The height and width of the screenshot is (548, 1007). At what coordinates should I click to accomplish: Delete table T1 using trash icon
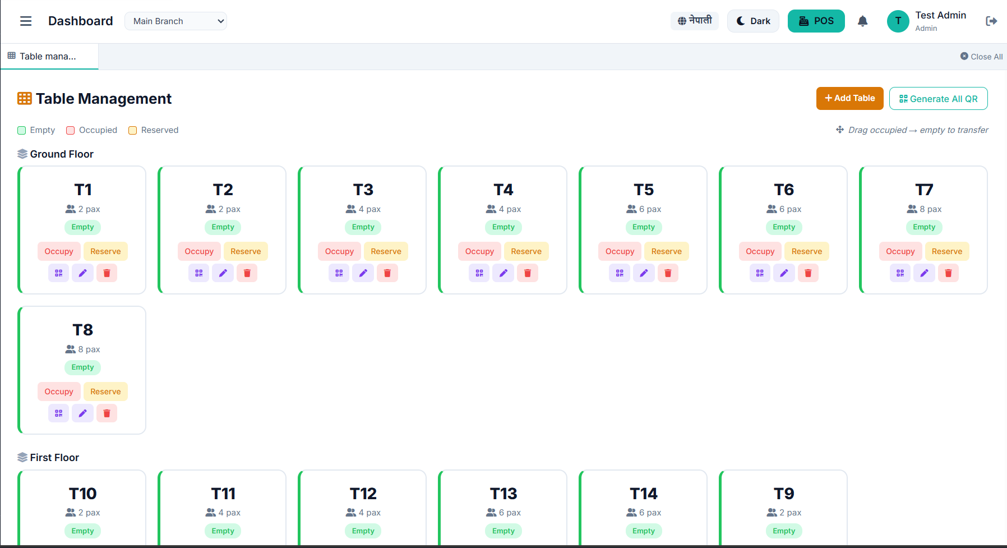[x=107, y=273]
